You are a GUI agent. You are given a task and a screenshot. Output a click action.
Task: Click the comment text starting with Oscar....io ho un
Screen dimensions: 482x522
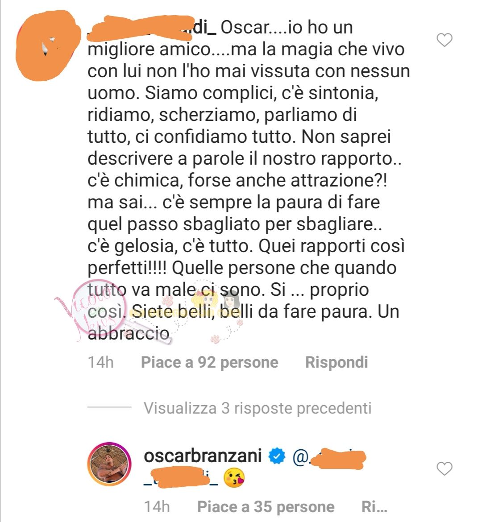click(248, 180)
